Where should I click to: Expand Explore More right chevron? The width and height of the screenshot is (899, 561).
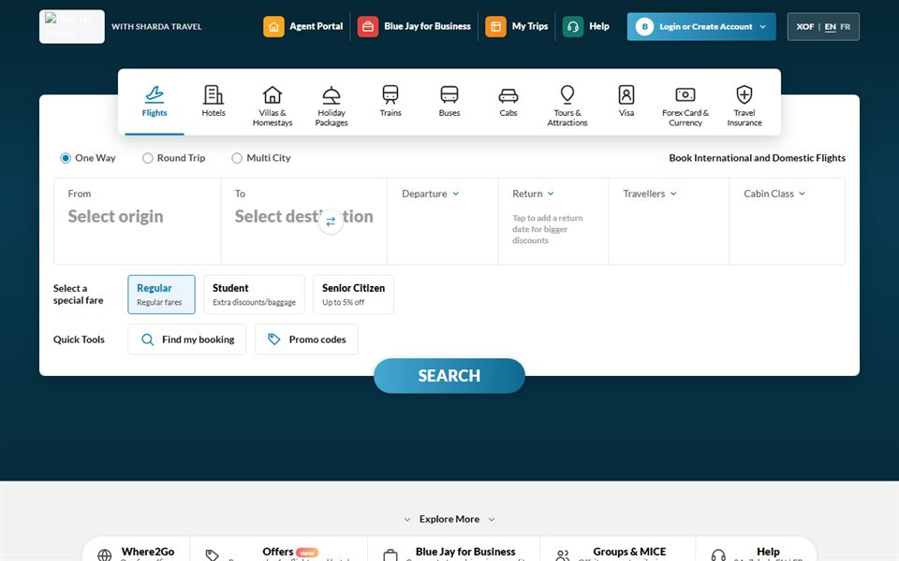[492, 520]
